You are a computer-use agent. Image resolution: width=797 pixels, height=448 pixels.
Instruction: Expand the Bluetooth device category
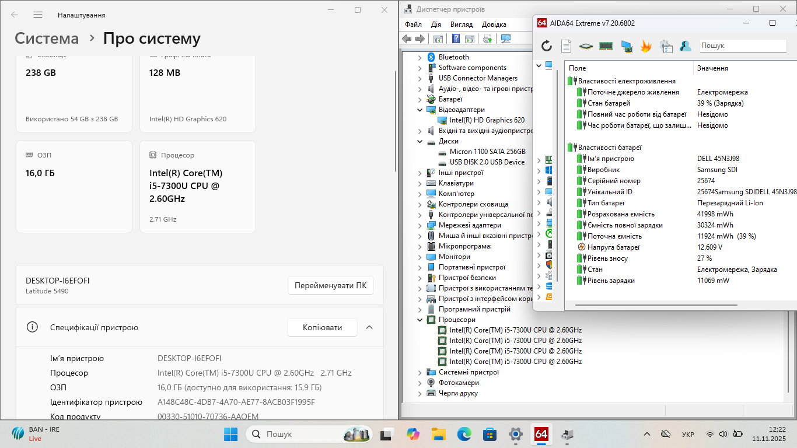420,57
